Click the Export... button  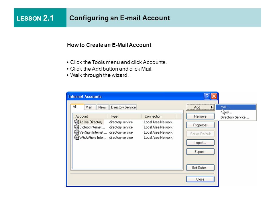[x=200, y=152]
